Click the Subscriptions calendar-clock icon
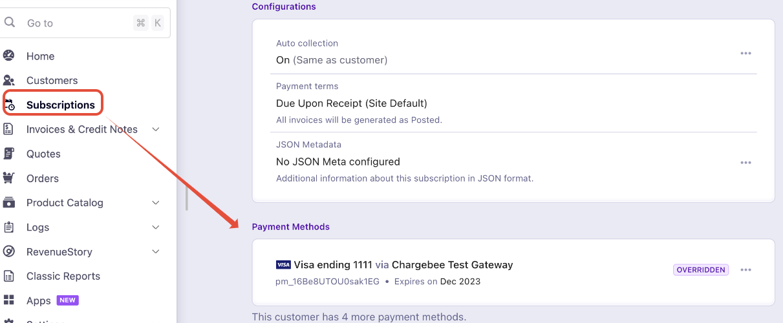Image resolution: width=783 pixels, height=323 pixels. click(x=10, y=105)
